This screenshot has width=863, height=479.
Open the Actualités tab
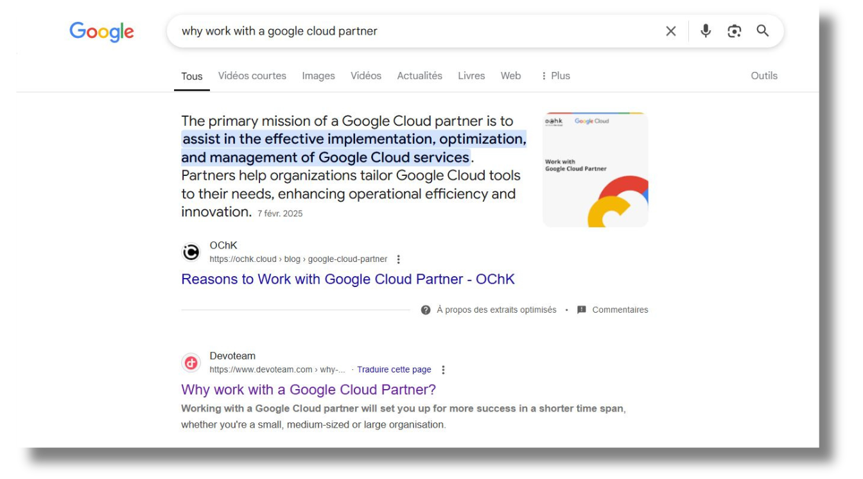(419, 76)
